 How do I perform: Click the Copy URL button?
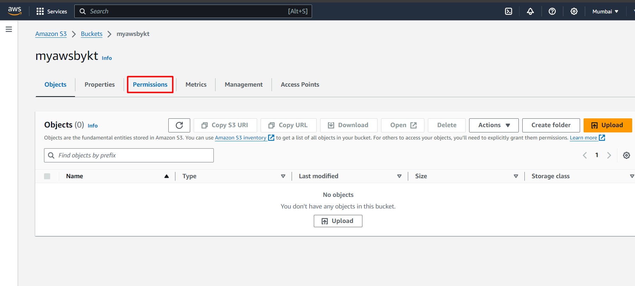pyautogui.click(x=288, y=125)
